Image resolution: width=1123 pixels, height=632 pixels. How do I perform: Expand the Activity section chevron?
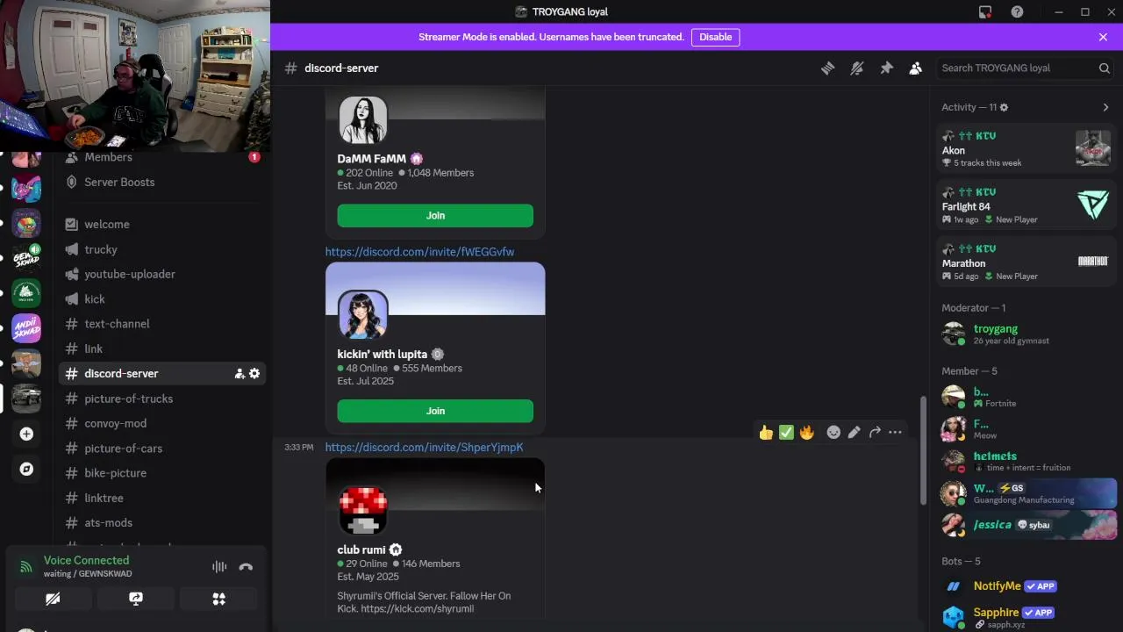[1105, 107]
